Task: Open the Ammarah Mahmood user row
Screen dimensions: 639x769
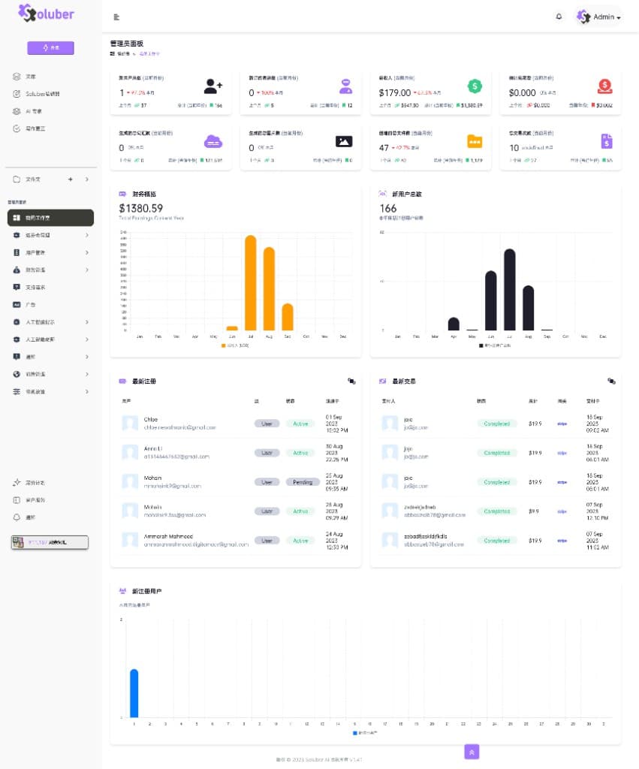Action: (x=236, y=541)
